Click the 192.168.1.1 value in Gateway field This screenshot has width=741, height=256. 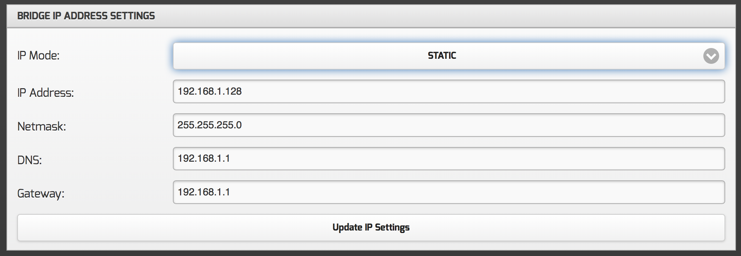[204, 192]
